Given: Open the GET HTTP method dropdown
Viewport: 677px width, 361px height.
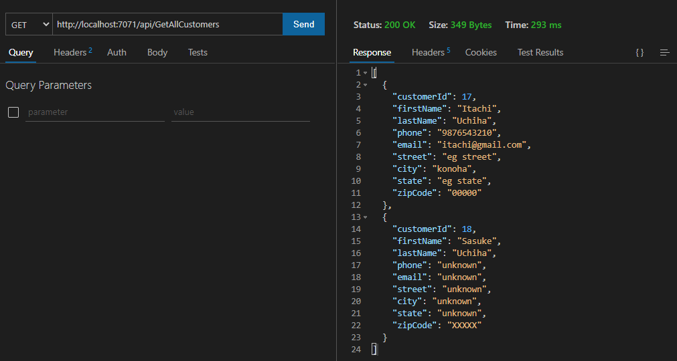Looking at the screenshot, I should pyautogui.click(x=29, y=25).
